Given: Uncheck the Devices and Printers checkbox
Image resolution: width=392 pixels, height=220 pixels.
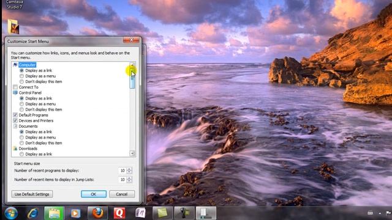Looking at the screenshot, I should 15,120.
